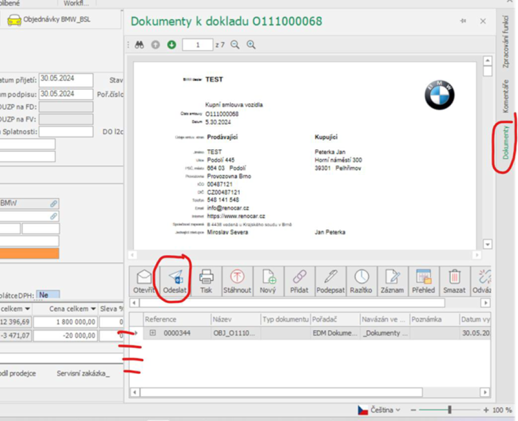Switch to the Komentáře side tab
518x421 pixels.
(505, 96)
